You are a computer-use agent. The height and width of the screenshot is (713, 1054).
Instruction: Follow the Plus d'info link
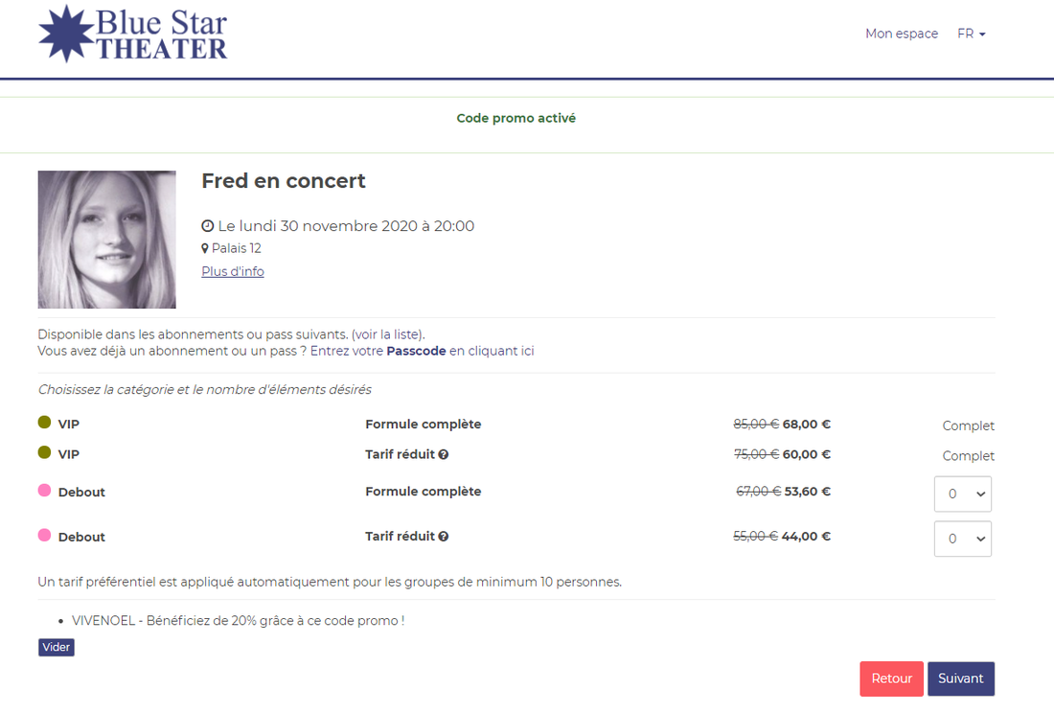pyautogui.click(x=233, y=271)
